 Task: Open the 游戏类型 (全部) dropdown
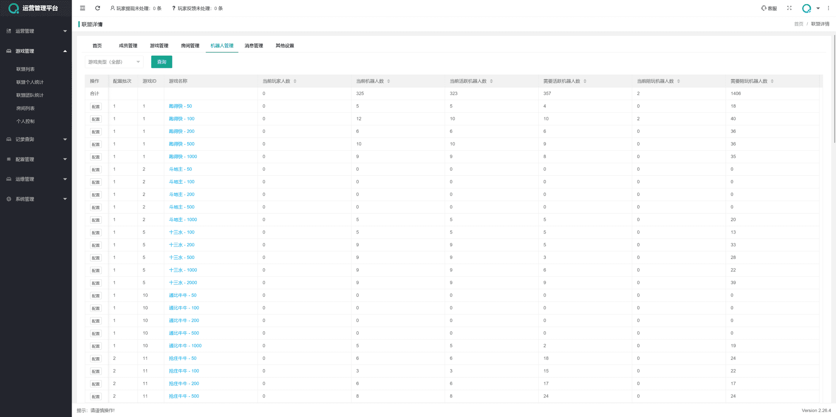(x=114, y=62)
